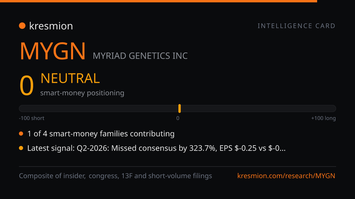Click the +100 long scale label
The image size is (355, 199).
[x=323, y=118]
